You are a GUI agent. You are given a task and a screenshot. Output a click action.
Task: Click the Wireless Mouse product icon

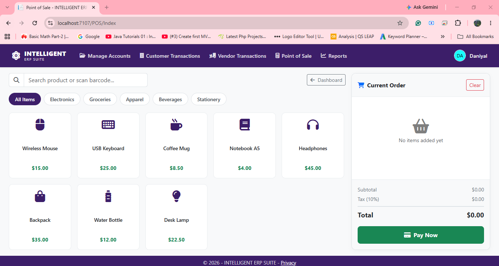40,125
